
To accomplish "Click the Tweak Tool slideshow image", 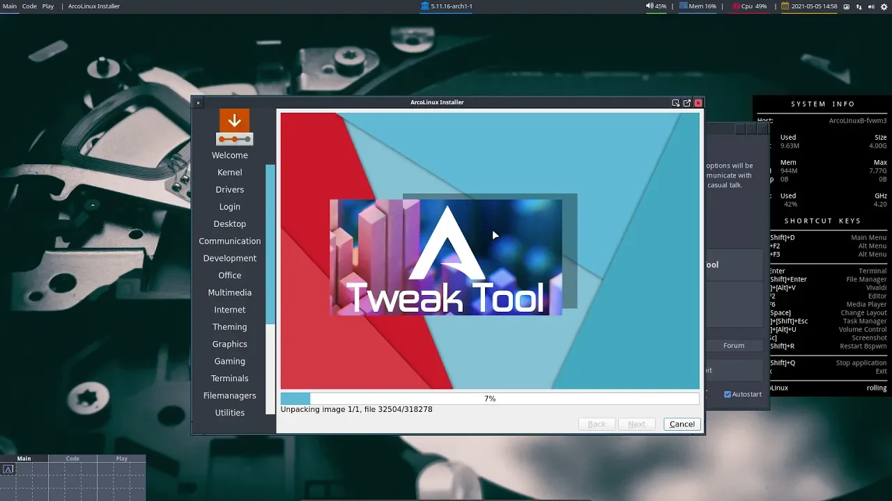I will pos(446,257).
